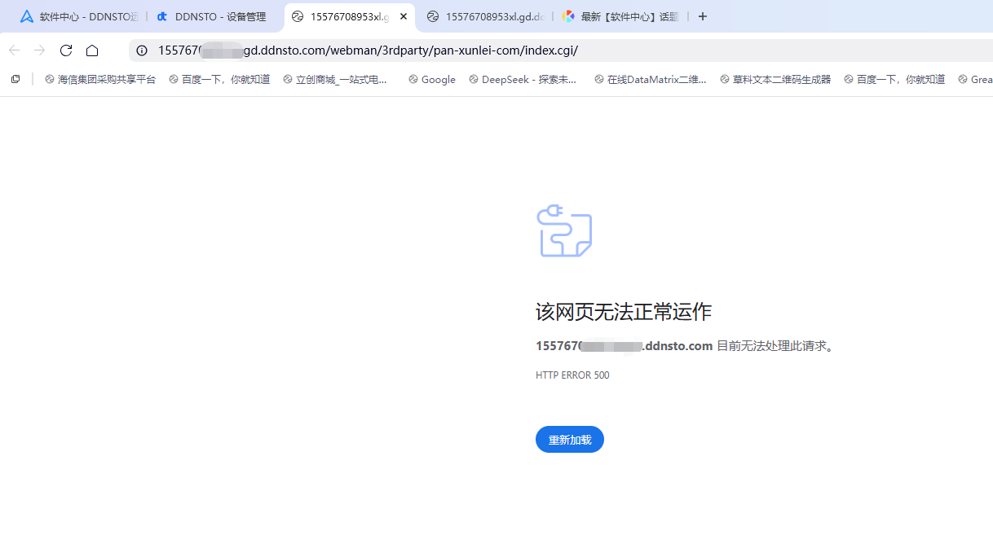Open 草料文本二维码生成器 bookmark
The image size is (993, 535).
tap(775, 79)
